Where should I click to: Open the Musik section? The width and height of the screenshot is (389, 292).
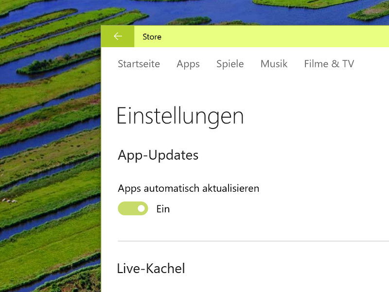click(x=274, y=64)
